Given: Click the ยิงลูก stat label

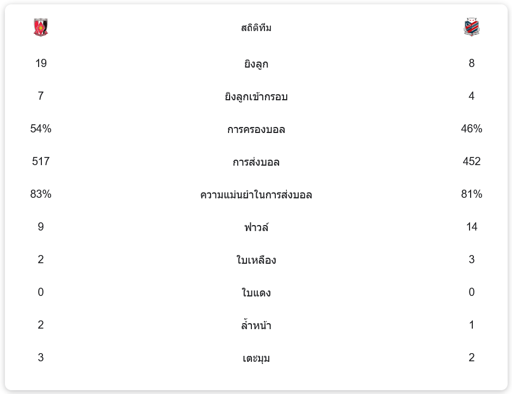Looking at the screenshot, I should pyautogui.click(x=256, y=64).
